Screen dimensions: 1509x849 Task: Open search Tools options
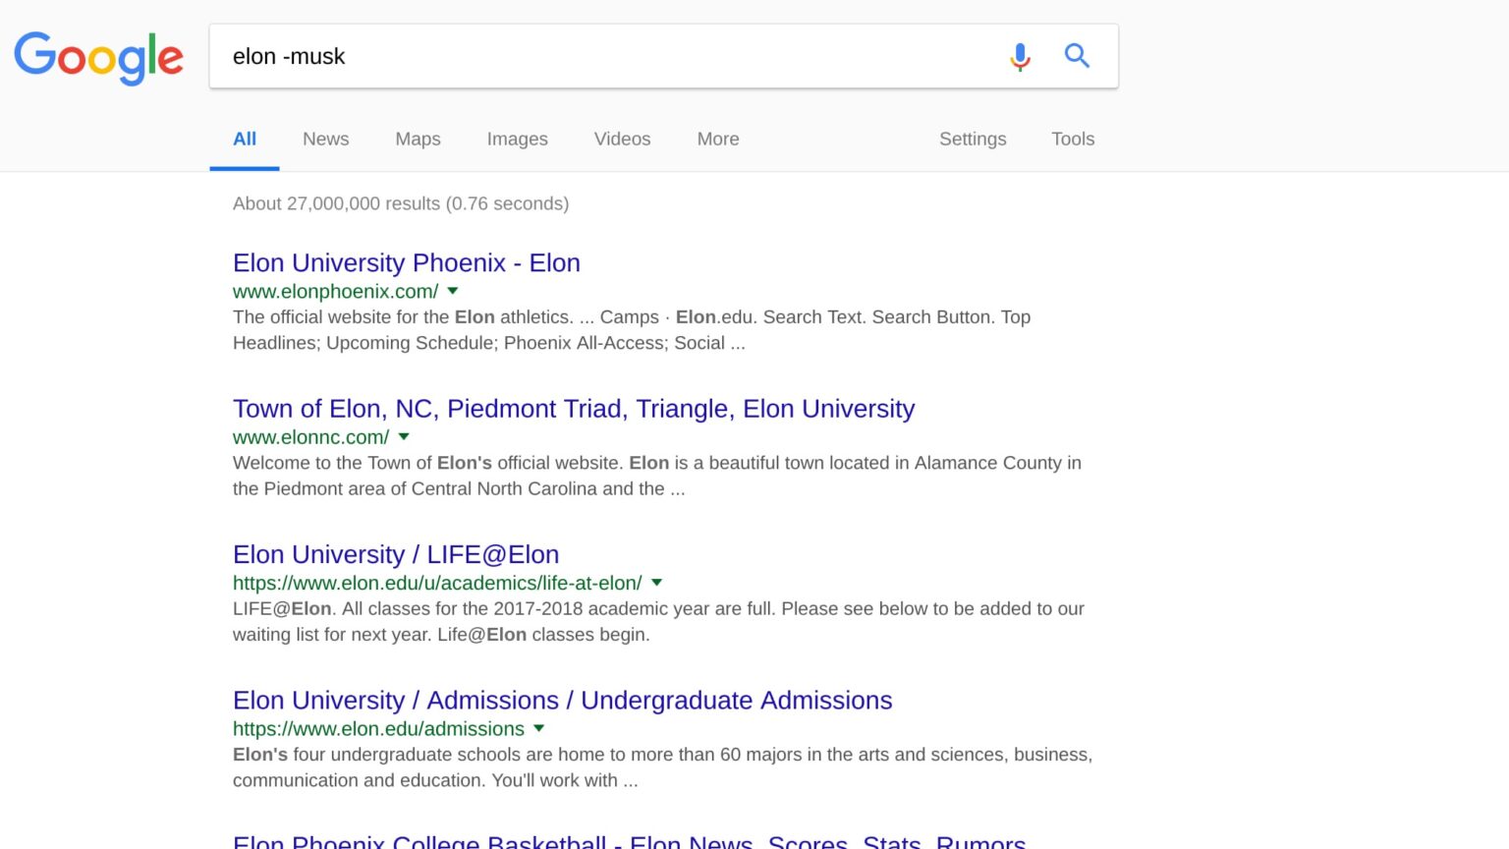[x=1072, y=139]
